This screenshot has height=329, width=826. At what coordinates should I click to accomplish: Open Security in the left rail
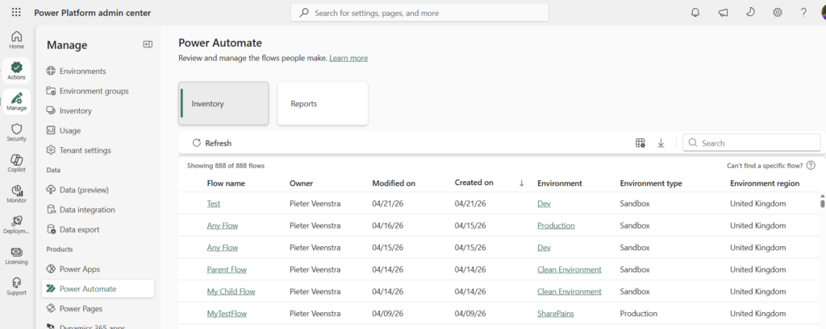coord(16,133)
